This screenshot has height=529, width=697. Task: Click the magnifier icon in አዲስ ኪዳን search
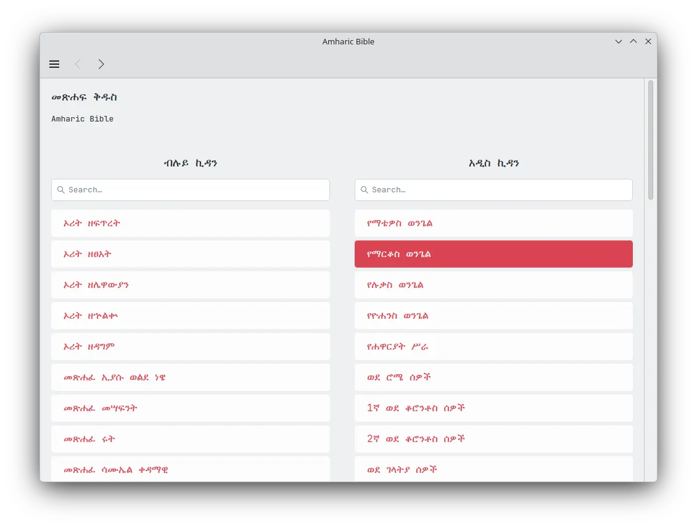pyautogui.click(x=364, y=190)
